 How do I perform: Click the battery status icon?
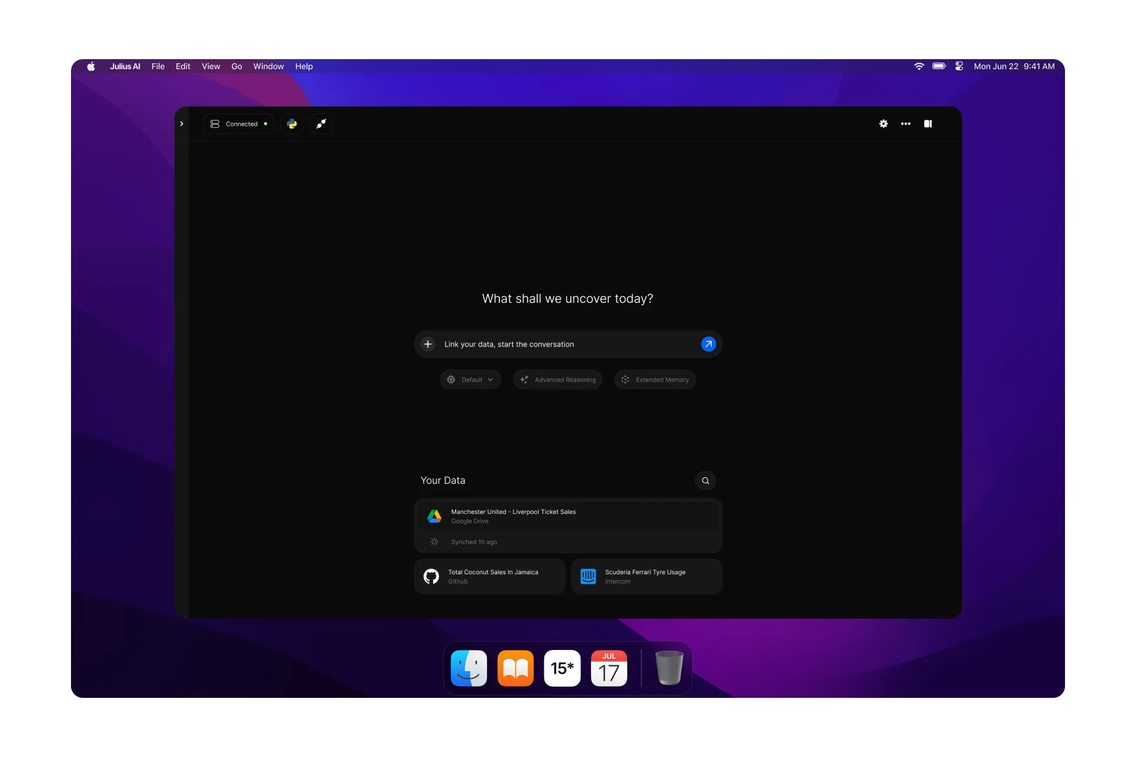tap(940, 66)
